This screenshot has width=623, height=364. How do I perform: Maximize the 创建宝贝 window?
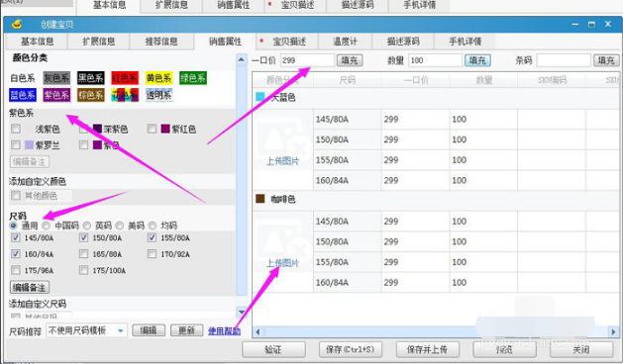(x=591, y=25)
